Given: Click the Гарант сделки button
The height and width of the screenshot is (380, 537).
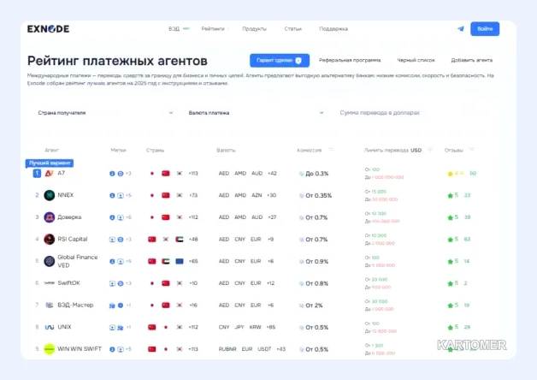Looking at the screenshot, I should pyautogui.click(x=280, y=60).
